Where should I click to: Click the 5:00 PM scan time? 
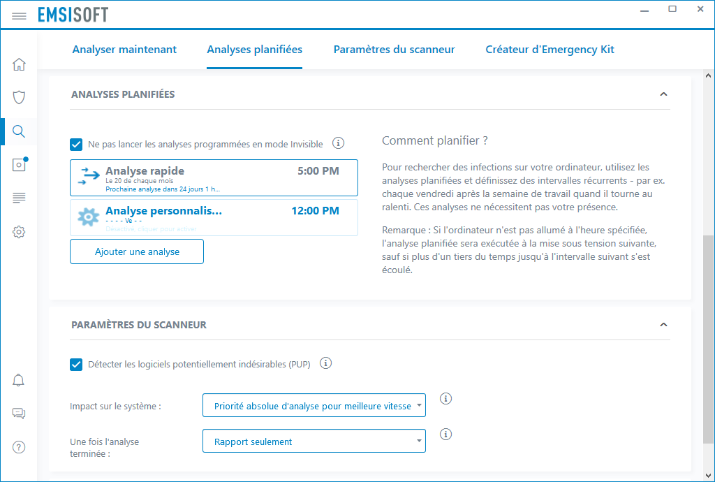pos(318,171)
